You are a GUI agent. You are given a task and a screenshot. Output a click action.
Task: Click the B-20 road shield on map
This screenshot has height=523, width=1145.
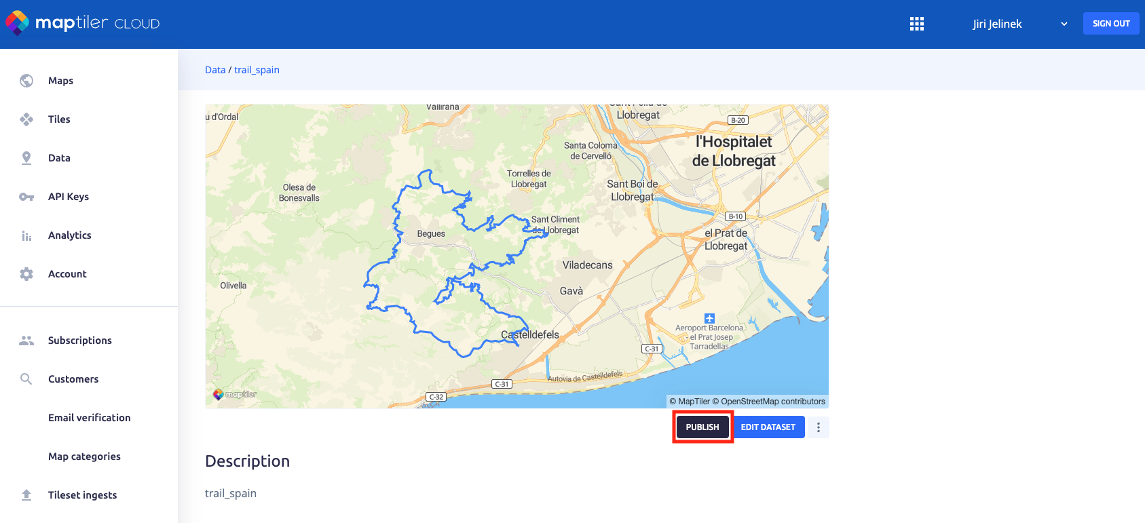point(738,120)
